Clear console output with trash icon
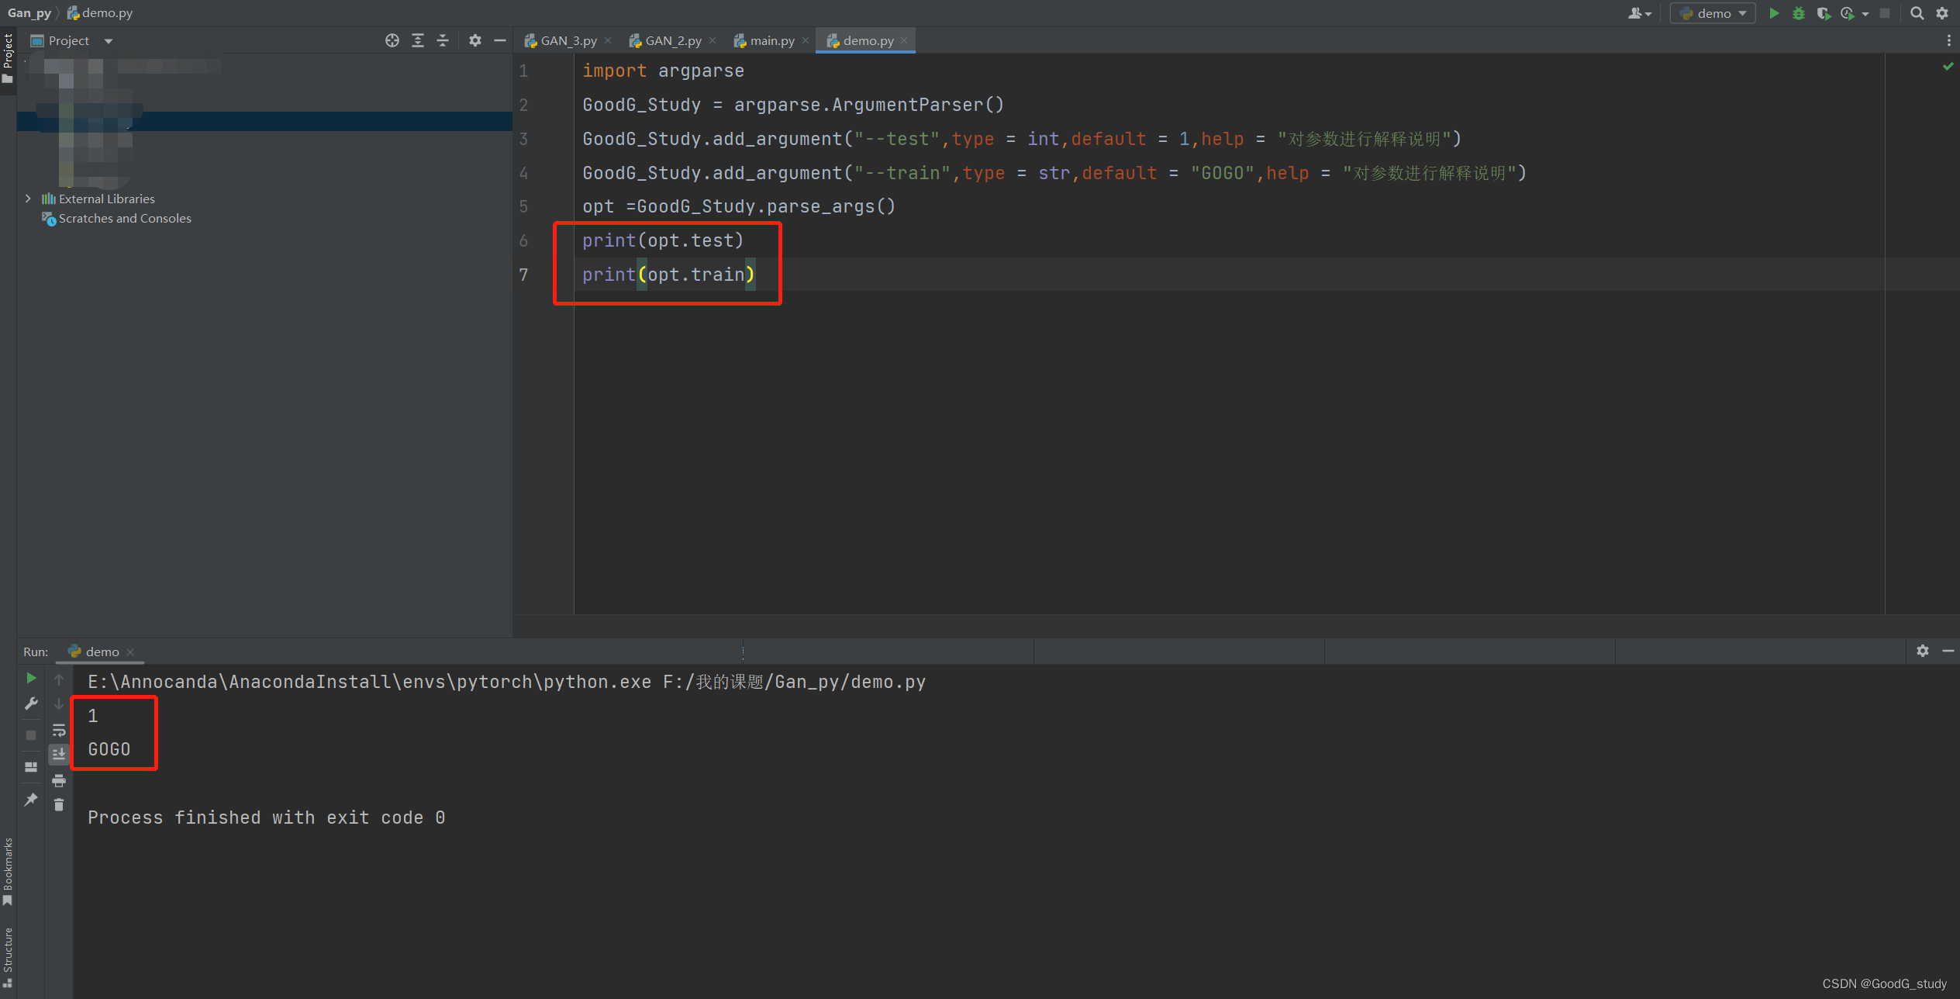1960x999 pixels. pyautogui.click(x=58, y=804)
